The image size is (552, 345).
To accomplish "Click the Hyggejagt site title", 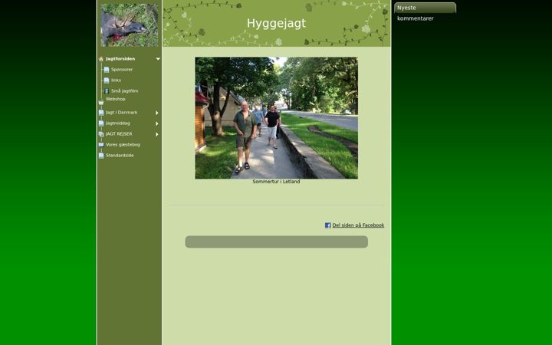I will pyautogui.click(x=276, y=23).
